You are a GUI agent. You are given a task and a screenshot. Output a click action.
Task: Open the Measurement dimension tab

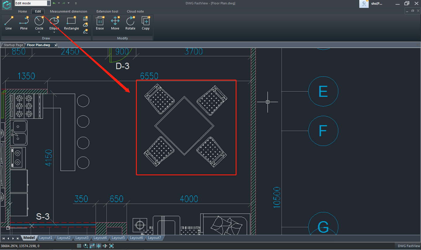coord(68,11)
